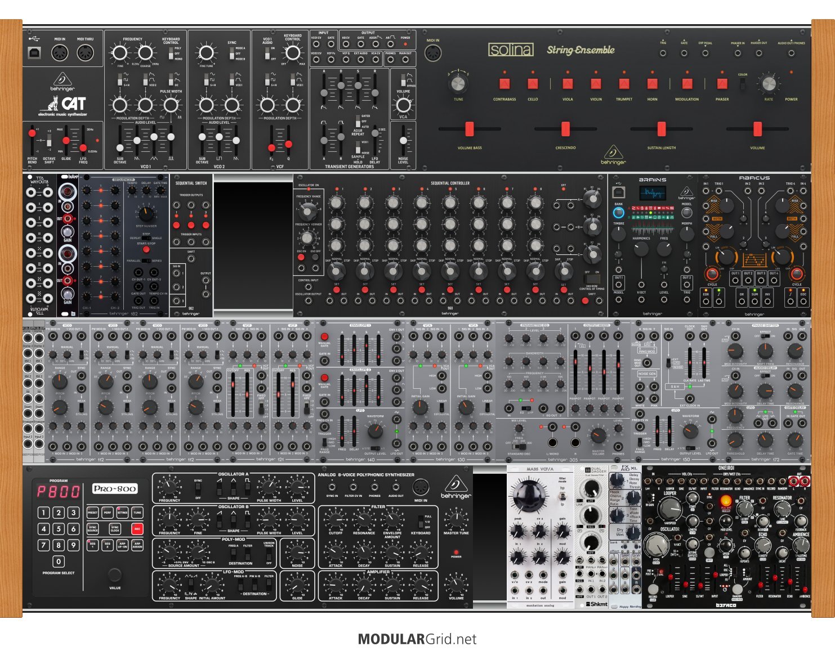This screenshot has width=835, height=651.
Task: Click the Pro-800 SYNC CLOCK button
Action: [115, 529]
